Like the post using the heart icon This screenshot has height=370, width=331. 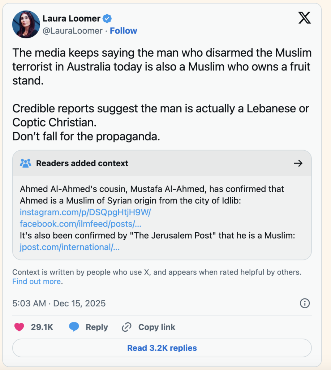(x=19, y=327)
